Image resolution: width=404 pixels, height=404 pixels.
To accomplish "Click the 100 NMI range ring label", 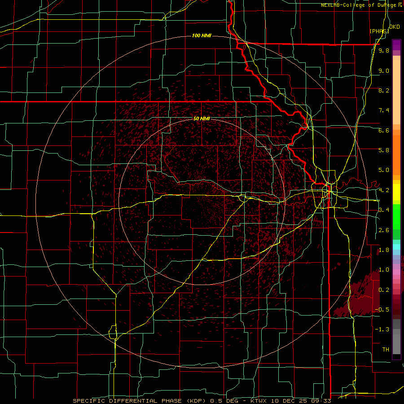I will [x=202, y=35].
